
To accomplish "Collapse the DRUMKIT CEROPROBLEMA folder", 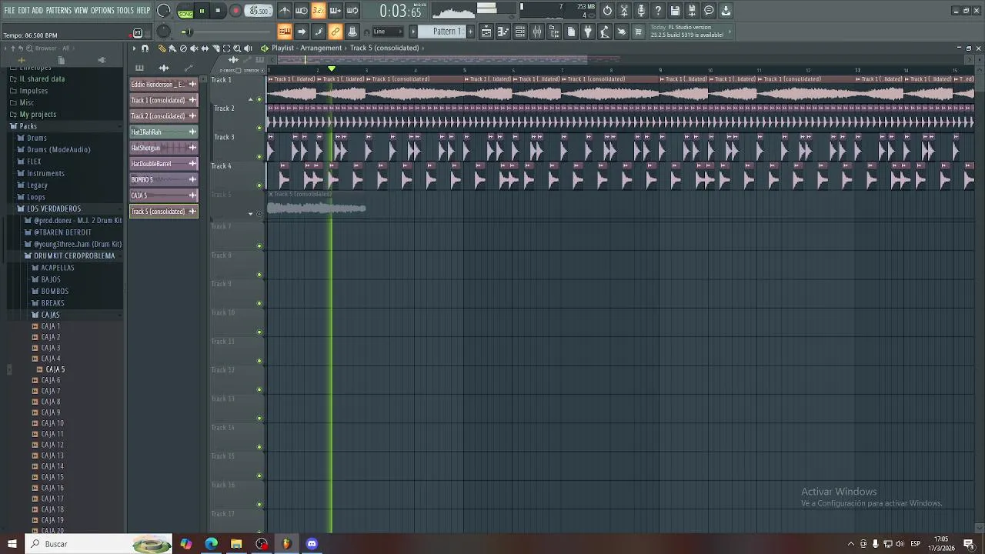I will click(x=74, y=255).
